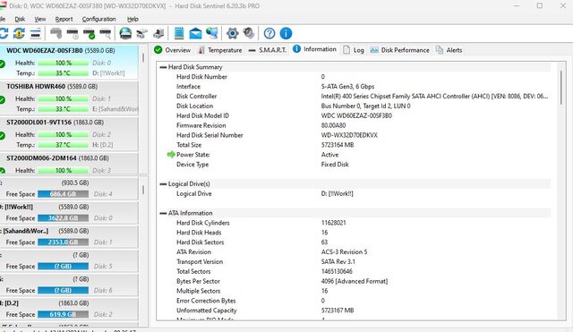Switch to the Log tab

tap(354, 50)
